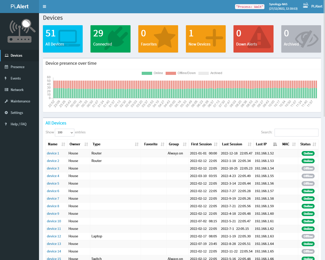Go to Maintenance in the sidebar
Image resolution: width=325 pixels, height=260 pixels.
tap(20, 101)
